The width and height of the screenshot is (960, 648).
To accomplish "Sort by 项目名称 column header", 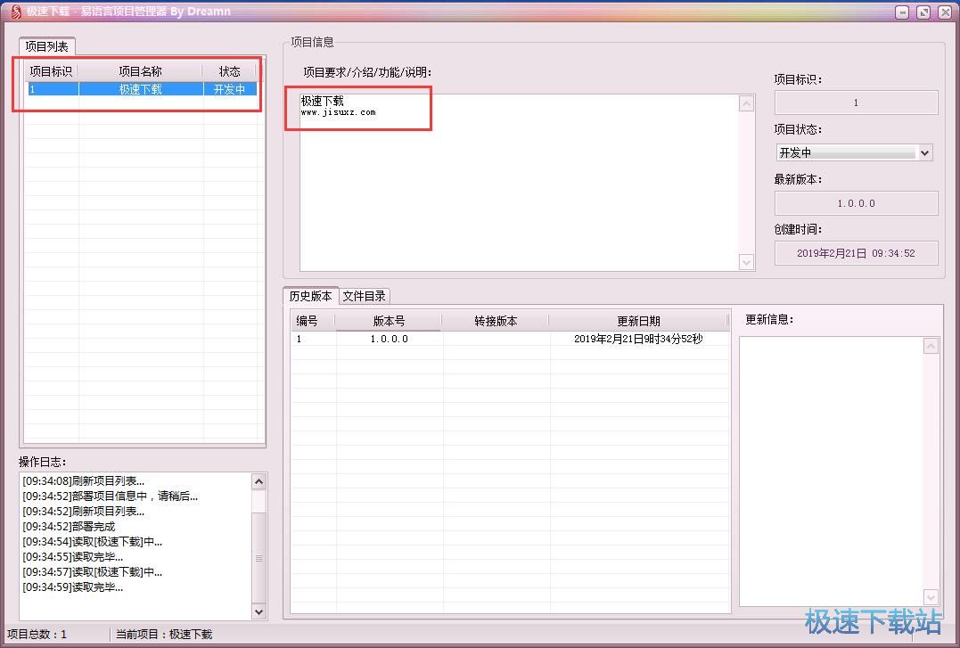I will pos(140,71).
